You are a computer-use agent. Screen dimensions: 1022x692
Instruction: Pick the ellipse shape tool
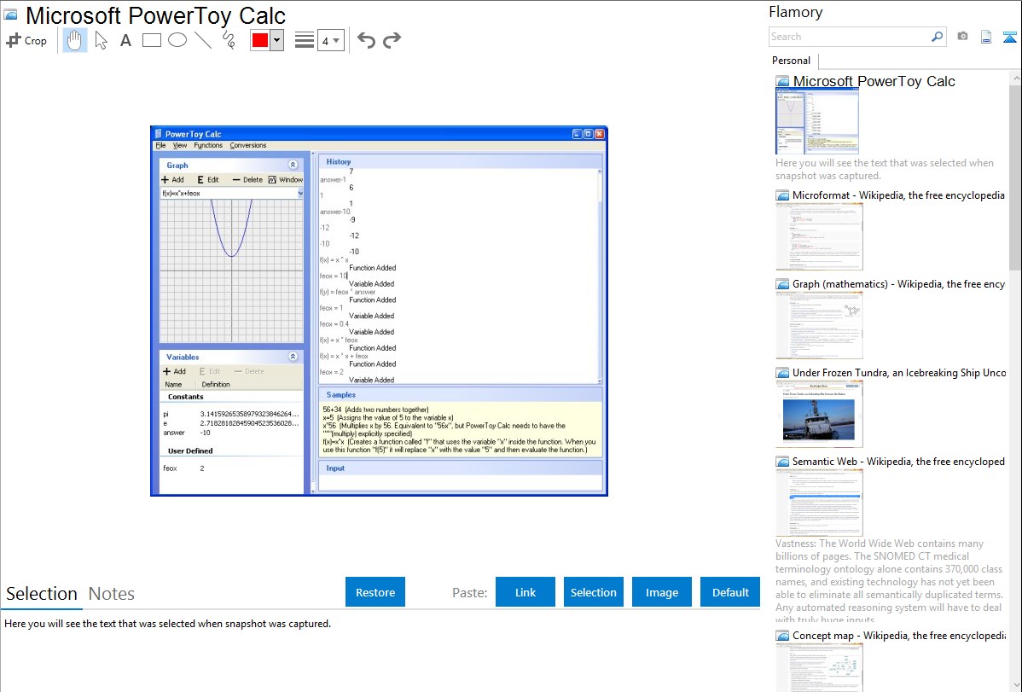point(177,40)
